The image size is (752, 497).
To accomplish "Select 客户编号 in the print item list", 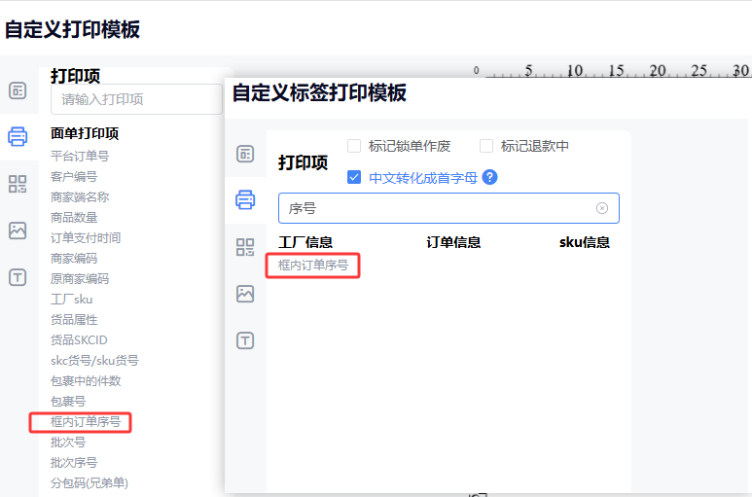I will coord(74,176).
